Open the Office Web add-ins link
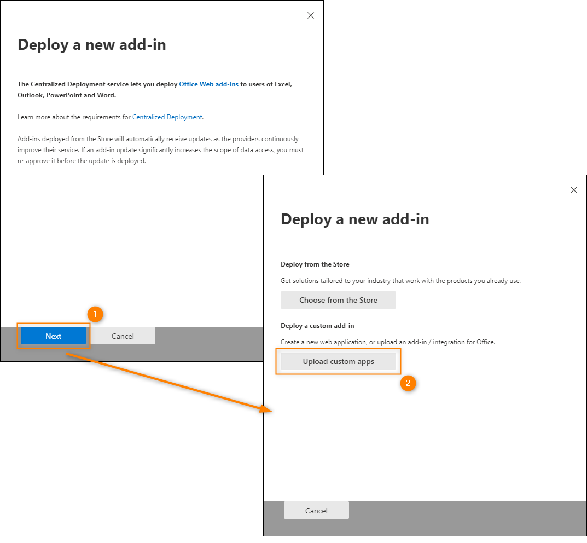This screenshot has height=543, width=587. coord(208,84)
